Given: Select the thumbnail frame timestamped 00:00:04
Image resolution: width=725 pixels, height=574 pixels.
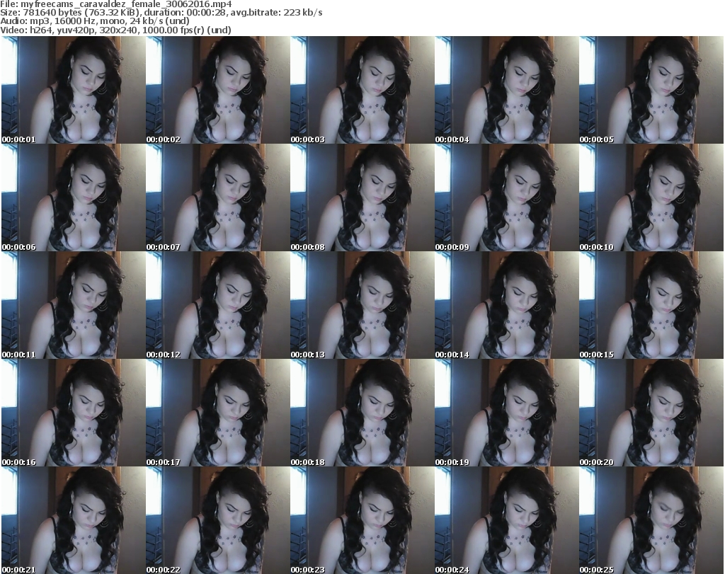Looking at the screenshot, I should (x=506, y=90).
